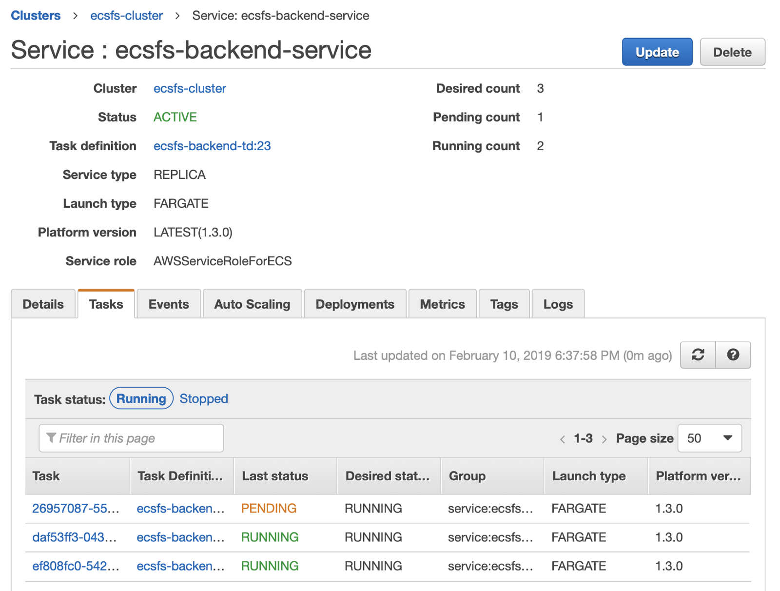Switch to the Auto Scaling tab

point(252,304)
